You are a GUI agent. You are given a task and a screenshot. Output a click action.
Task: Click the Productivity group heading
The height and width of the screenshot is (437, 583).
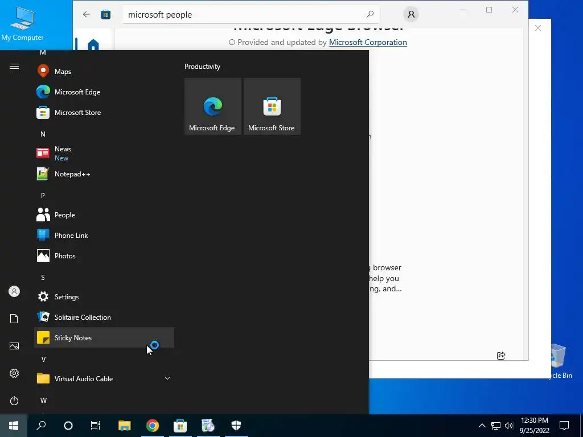pos(202,67)
